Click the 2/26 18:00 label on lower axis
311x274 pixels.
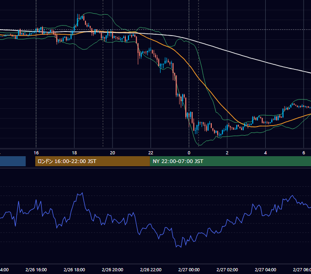[x=75, y=269]
